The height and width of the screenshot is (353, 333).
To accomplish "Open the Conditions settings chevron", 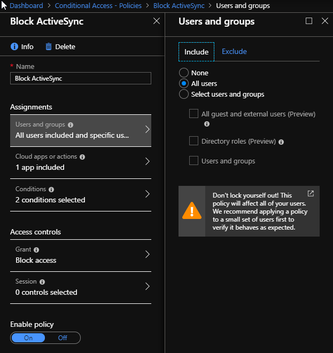I will [148, 194].
